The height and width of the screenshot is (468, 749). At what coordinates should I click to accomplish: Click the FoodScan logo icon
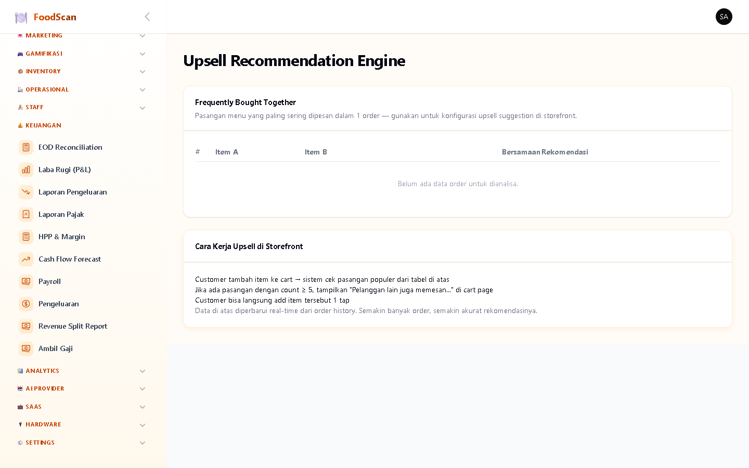(x=21, y=17)
